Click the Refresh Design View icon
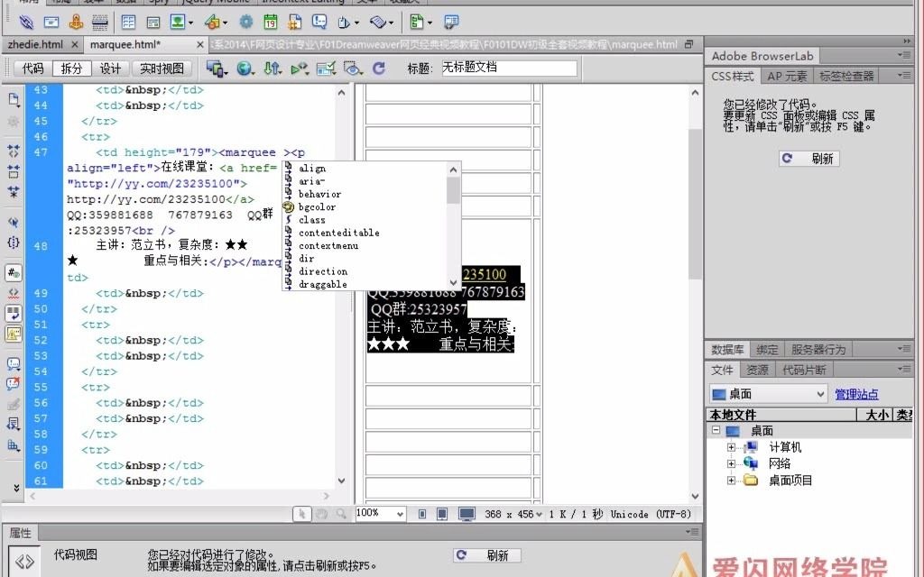Viewport: 924px width, 577px height. pos(379,69)
